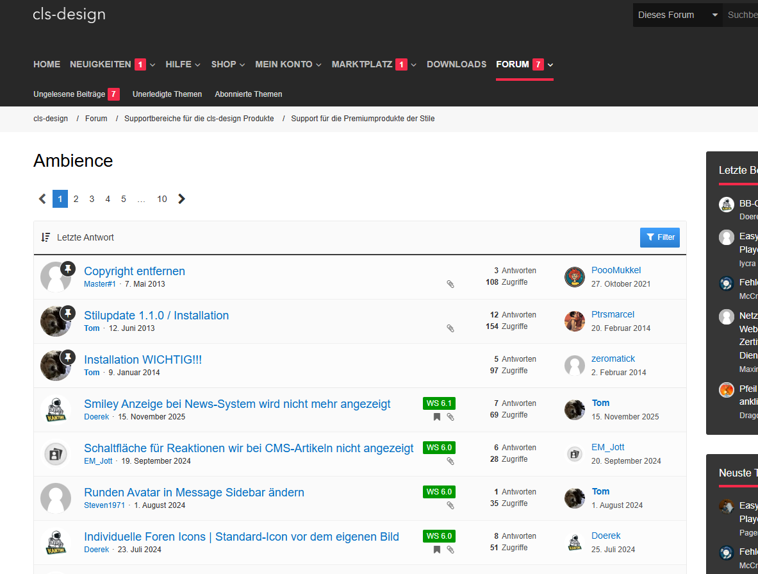The width and height of the screenshot is (758, 574).
Task: Click the search input field
Action: pyautogui.click(x=741, y=15)
